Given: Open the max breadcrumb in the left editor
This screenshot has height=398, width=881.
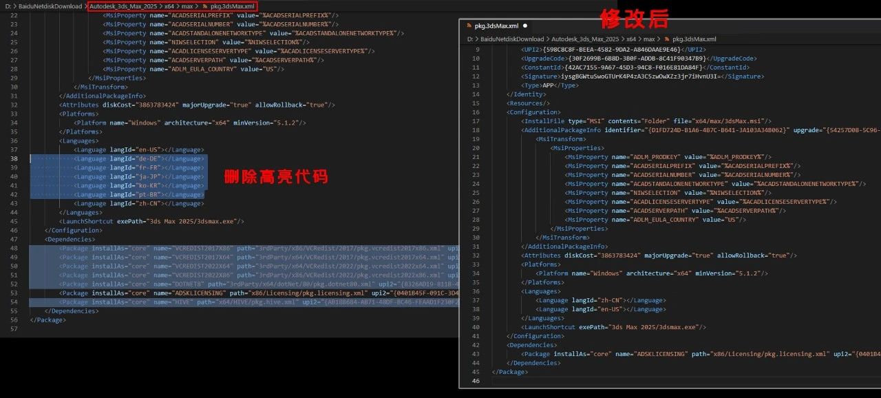Looking at the screenshot, I should coord(187,6).
